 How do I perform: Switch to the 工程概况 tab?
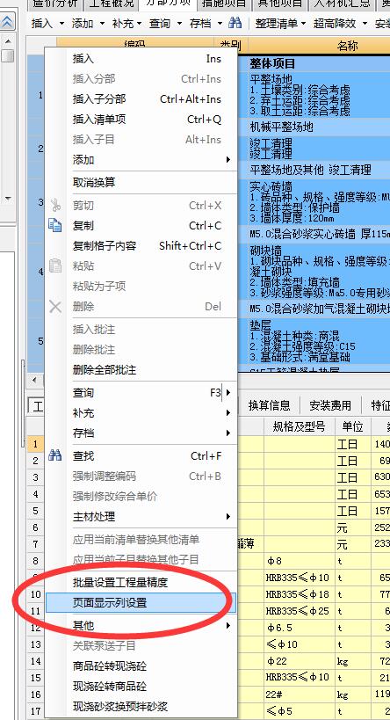(x=111, y=4)
